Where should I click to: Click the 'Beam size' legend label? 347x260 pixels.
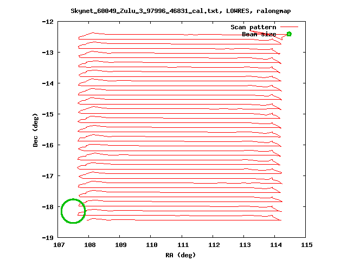click(x=259, y=34)
